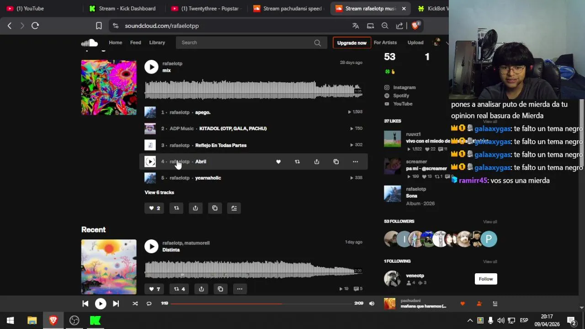
Task: Like the current pachudani track in player
Action: [463, 303]
